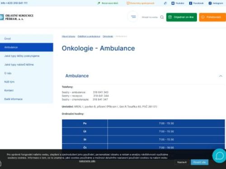Image resolution: width=226 pixels, height=169 pixels.
Task: Open the chat bubble widget
Action: tap(219, 156)
